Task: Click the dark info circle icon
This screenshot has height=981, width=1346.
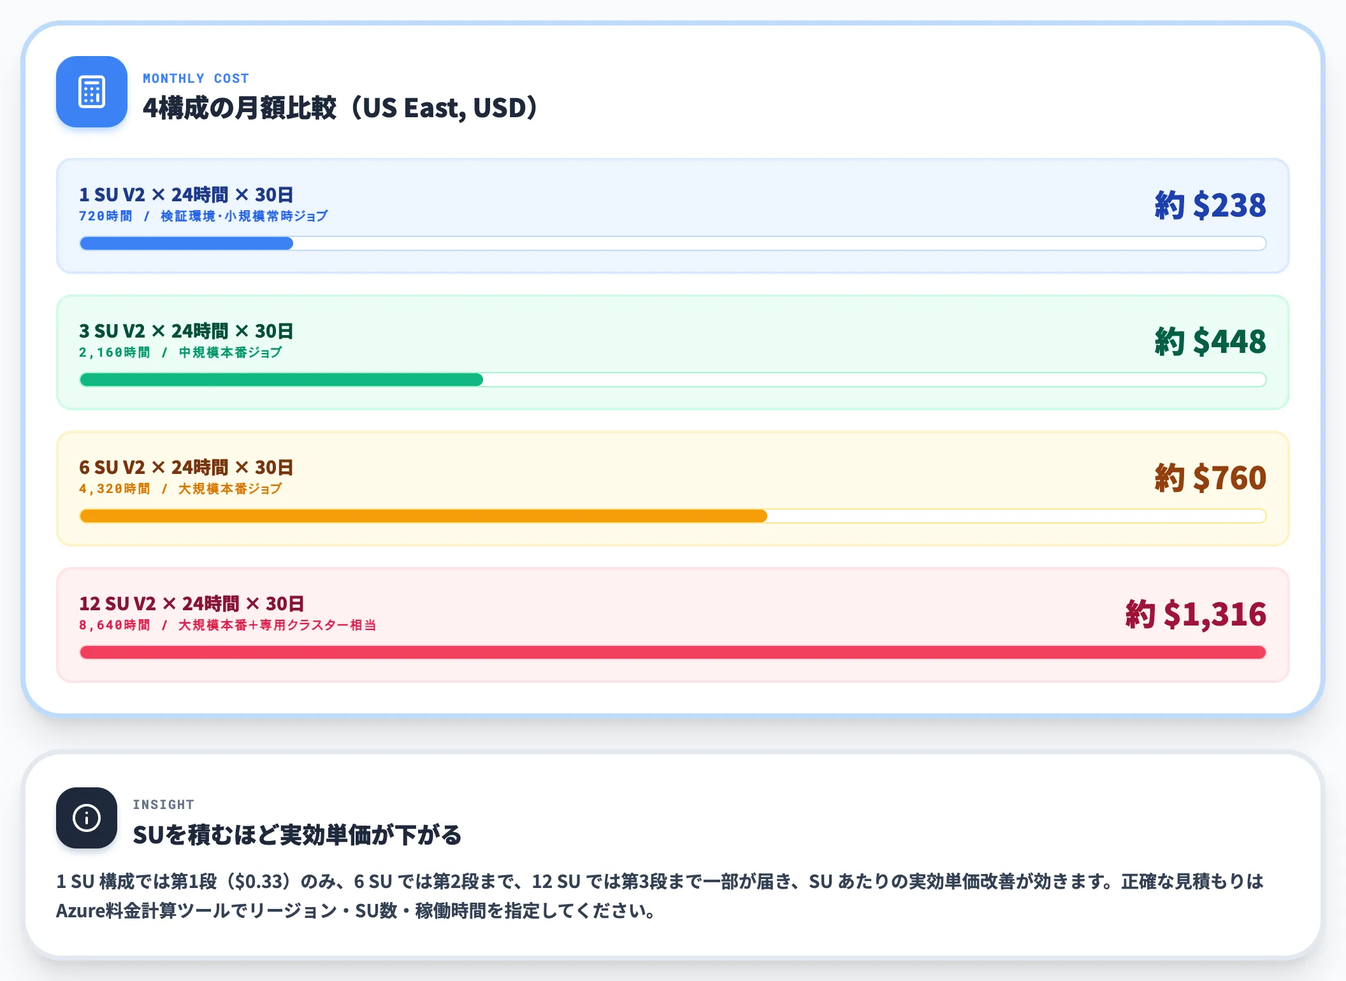Action: point(87,818)
